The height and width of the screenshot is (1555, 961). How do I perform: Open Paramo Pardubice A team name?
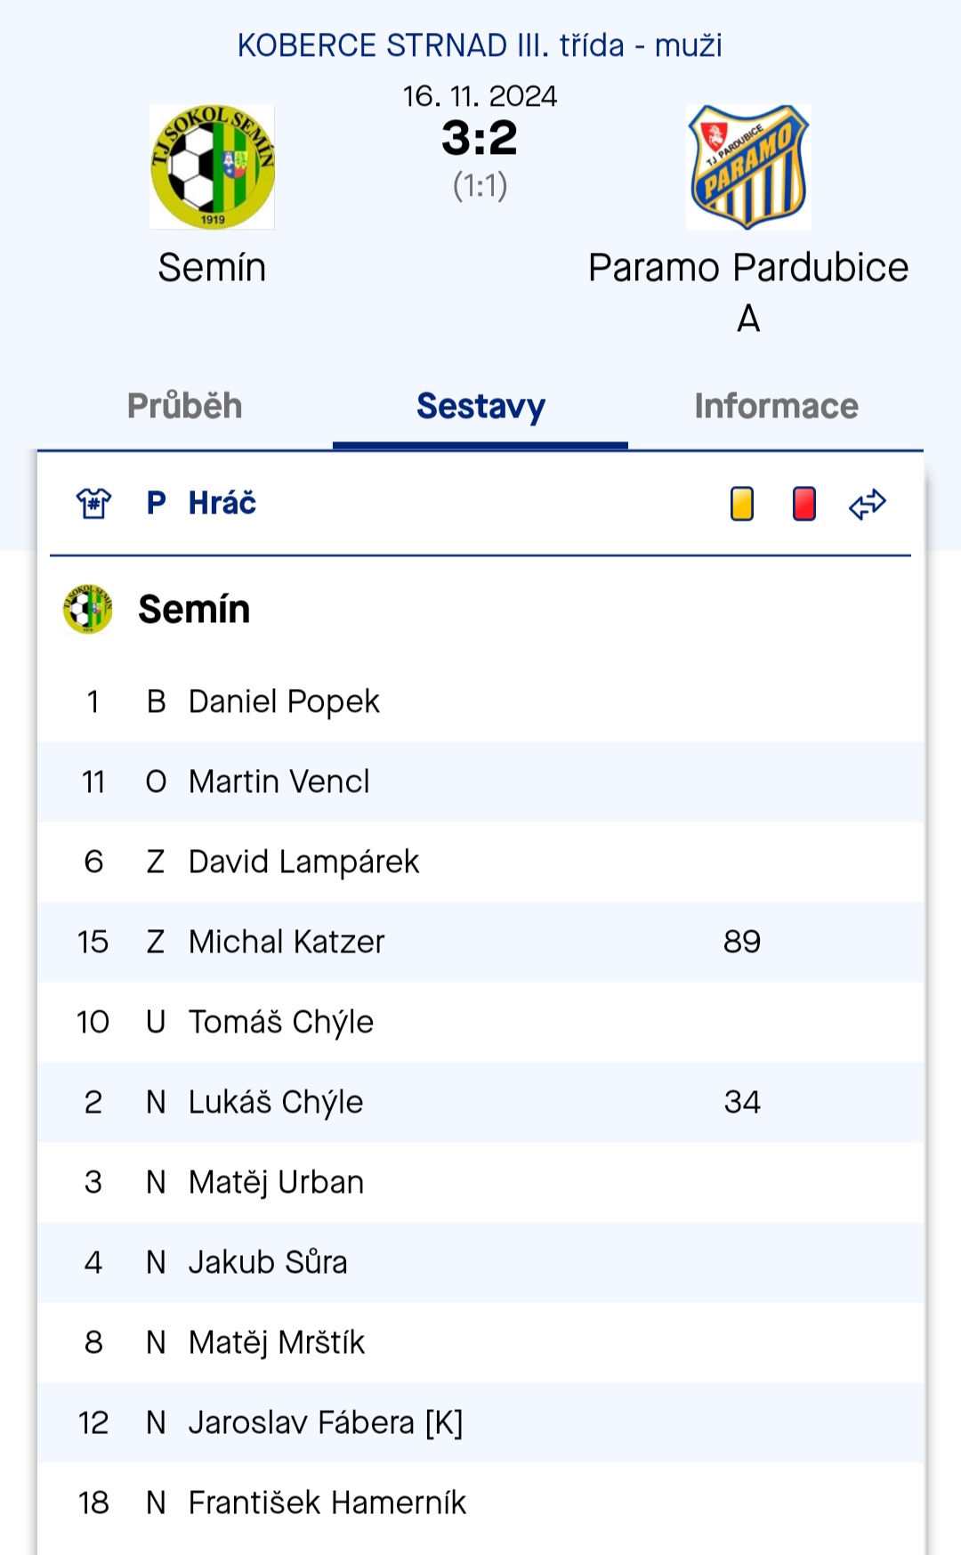pos(748,292)
